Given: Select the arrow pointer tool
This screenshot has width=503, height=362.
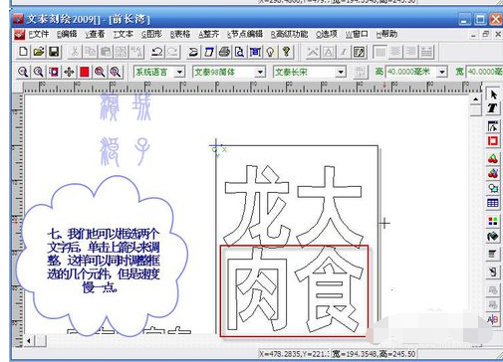Looking at the screenshot, I should point(493,94).
